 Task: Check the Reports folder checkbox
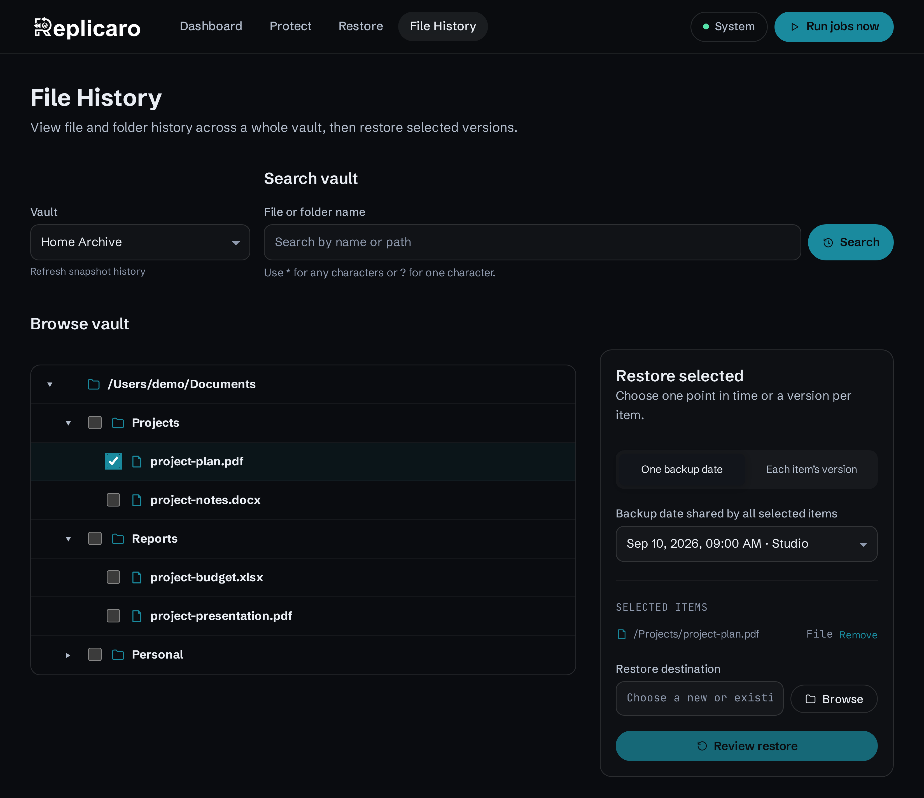click(95, 539)
